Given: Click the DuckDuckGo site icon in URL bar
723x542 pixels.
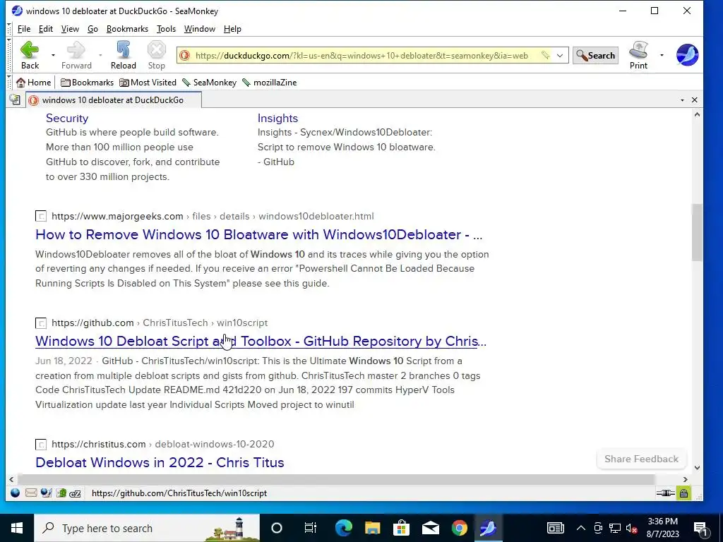Looking at the screenshot, I should pos(184,55).
